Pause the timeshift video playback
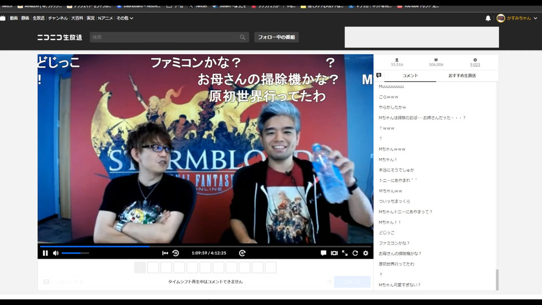The height and width of the screenshot is (305, 542). (x=45, y=253)
